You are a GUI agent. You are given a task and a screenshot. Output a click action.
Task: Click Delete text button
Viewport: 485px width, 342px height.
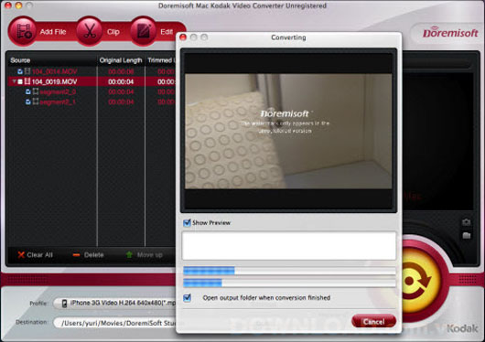click(93, 255)
